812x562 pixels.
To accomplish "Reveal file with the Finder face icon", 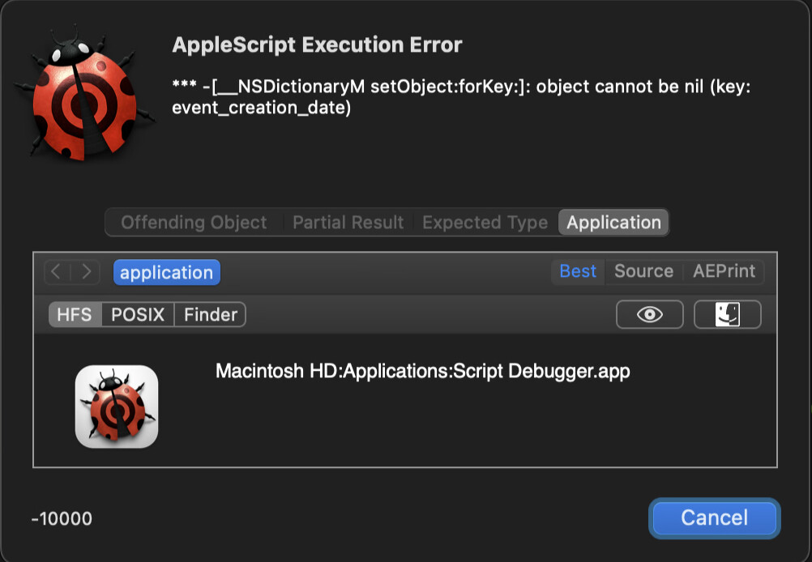I will click(727, 314).
